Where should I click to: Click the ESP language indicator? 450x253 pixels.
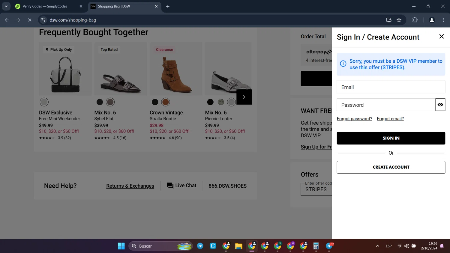point(388,246)
